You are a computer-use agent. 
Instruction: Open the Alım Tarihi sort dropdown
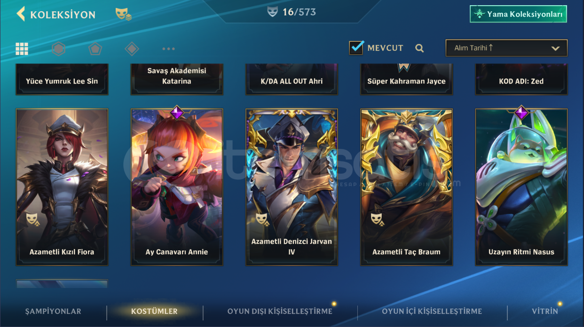(506, 48)
